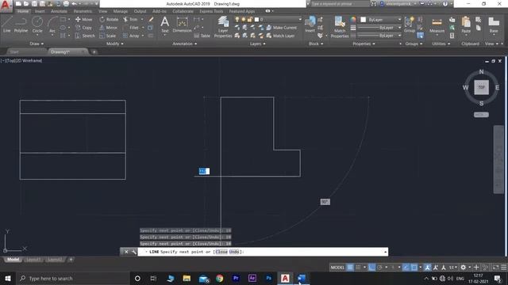Activate the Move command
The height and width of the screenshot is (285, 508).
tap(83, 19)
